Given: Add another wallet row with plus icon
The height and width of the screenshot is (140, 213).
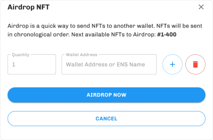Looking at the screenshot, I should (172, 64).
